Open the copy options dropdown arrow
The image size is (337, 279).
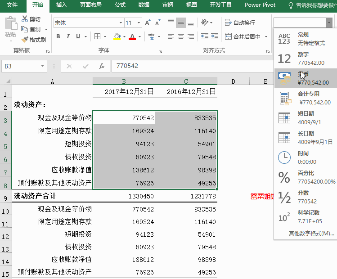point(46,29)
